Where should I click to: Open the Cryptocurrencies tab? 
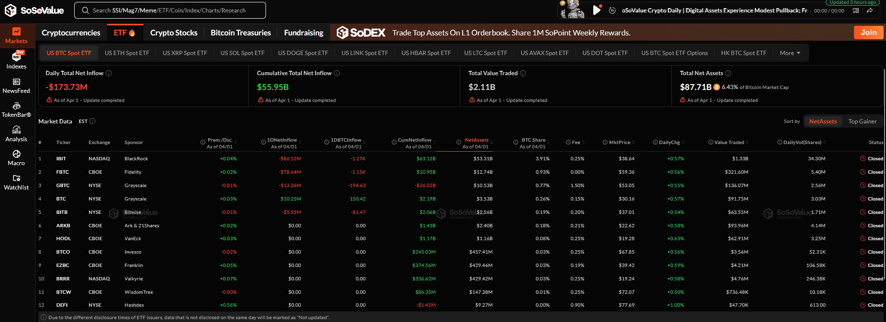click(71, 33)
